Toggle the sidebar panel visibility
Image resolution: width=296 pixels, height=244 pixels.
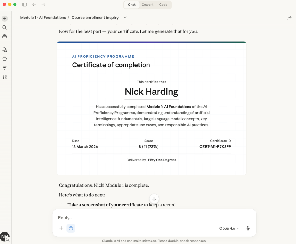(24, 5)
